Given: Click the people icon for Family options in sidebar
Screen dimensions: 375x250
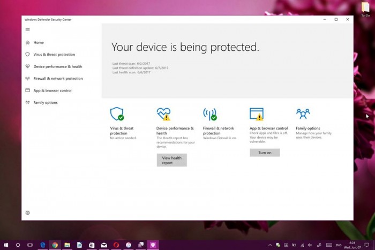Looking at the screenshot, I should coord(27,102).
